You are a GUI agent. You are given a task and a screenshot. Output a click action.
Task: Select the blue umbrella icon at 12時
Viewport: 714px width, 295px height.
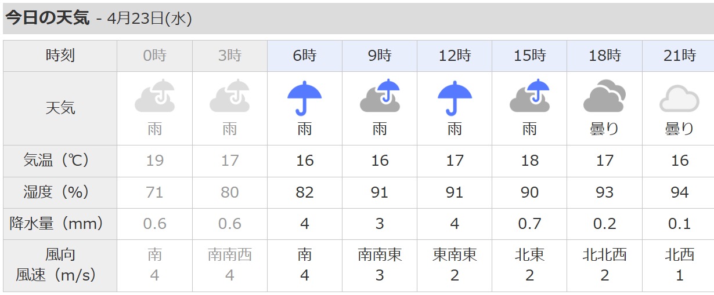tap(455, 97)
